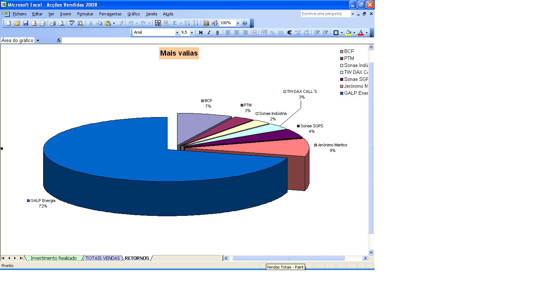The width and height of the screenshot is (548, 281).
Task: Open the Ferramentas menu
Action: point(110,14)
